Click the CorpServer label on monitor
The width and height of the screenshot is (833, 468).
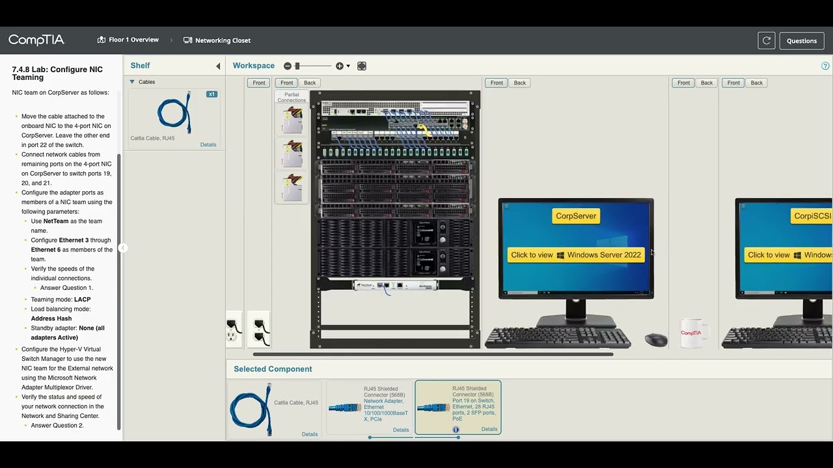coord(576,216)
